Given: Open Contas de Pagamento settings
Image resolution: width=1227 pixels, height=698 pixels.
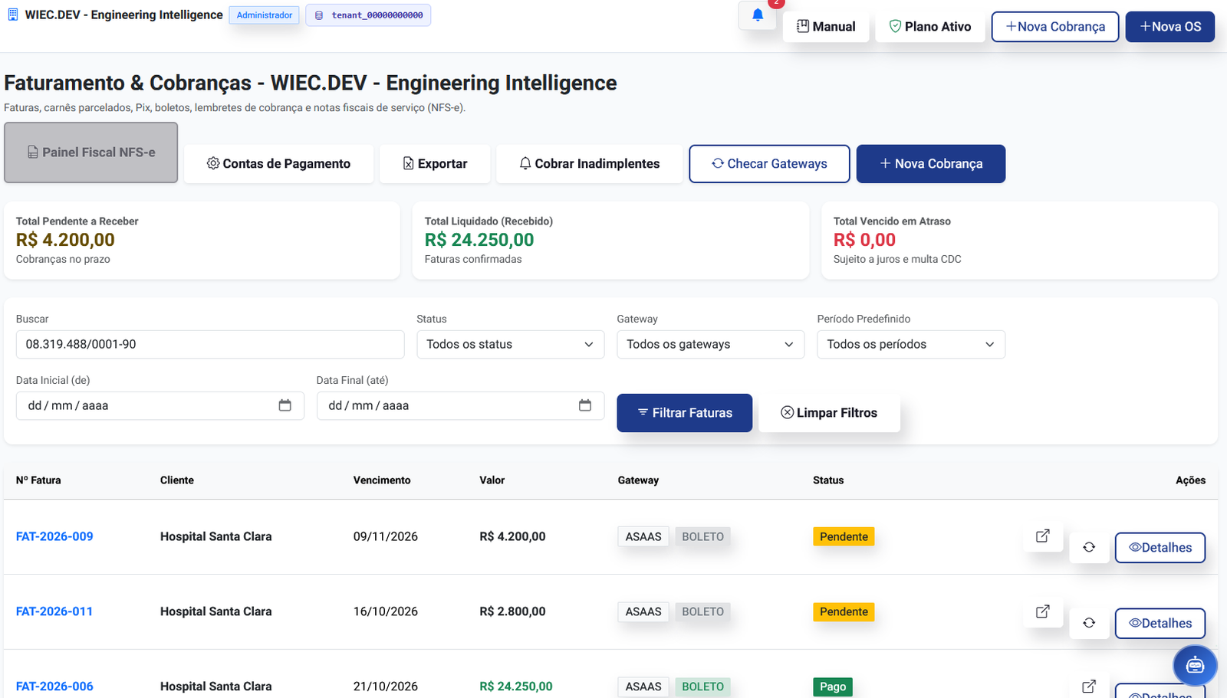Looking at the screenshot, I should (x=278, y=164).
